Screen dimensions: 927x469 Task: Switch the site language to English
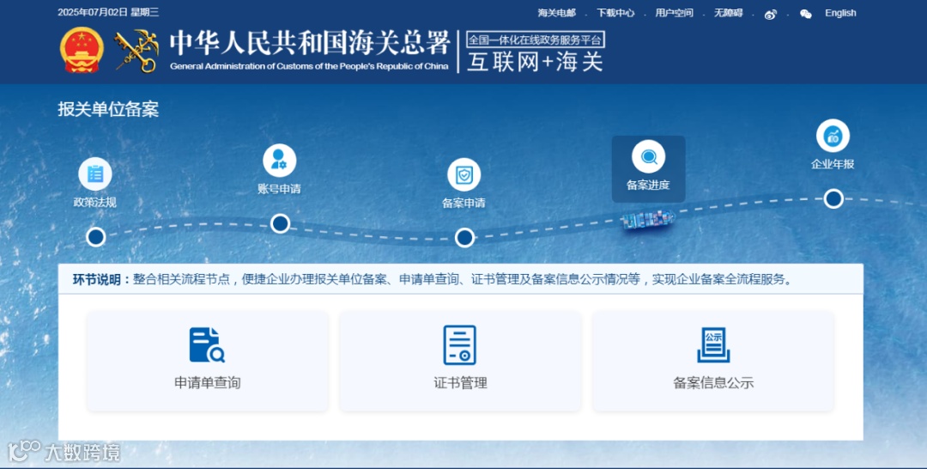coord(840,13)
